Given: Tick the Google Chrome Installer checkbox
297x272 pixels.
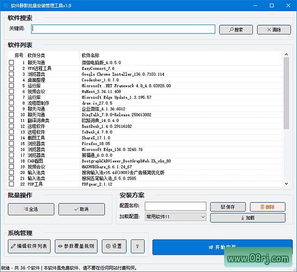Looking at the screenshot, I should pyautogui.click(x=12, y=74).
